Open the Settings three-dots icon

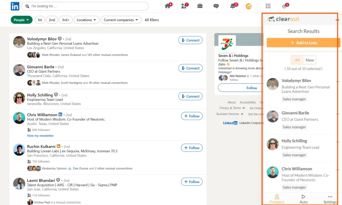[330, 197]
